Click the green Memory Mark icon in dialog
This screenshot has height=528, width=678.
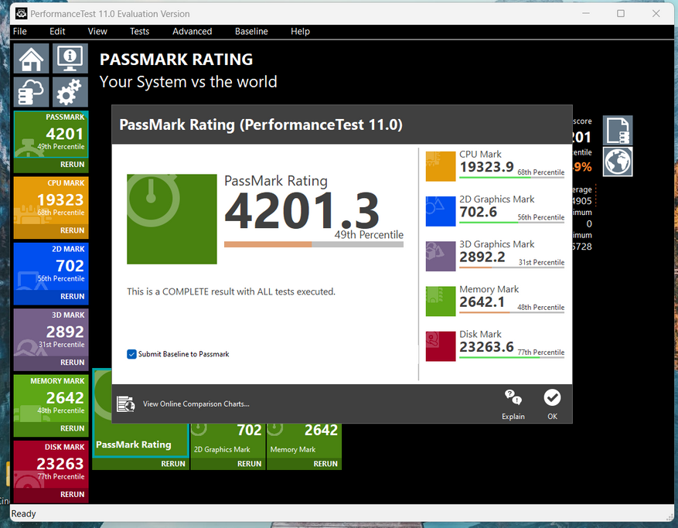pyautogui.click(x=440, y=301)
